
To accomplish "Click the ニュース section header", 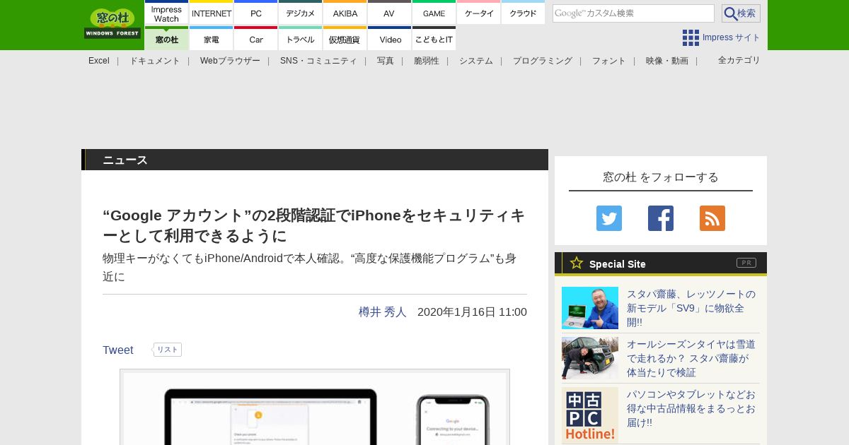I will (315, 160).
